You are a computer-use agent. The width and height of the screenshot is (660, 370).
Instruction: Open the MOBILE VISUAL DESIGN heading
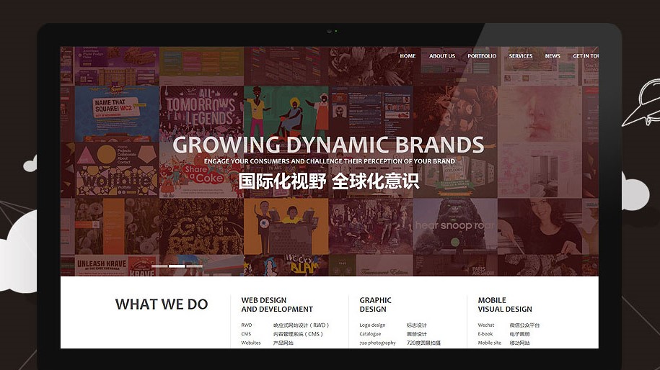click(x=505, y=304)
